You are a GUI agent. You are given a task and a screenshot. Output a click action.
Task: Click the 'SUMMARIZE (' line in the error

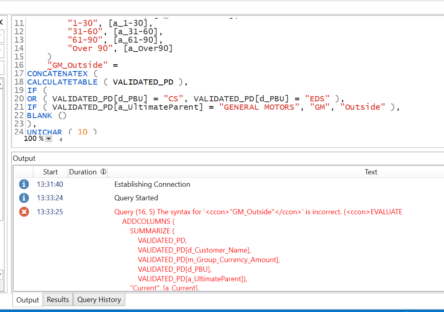point(152,231)
